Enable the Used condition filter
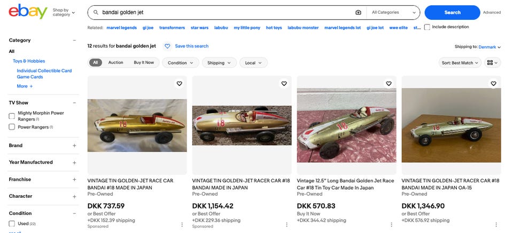513x233 pixels. [12, 224]
